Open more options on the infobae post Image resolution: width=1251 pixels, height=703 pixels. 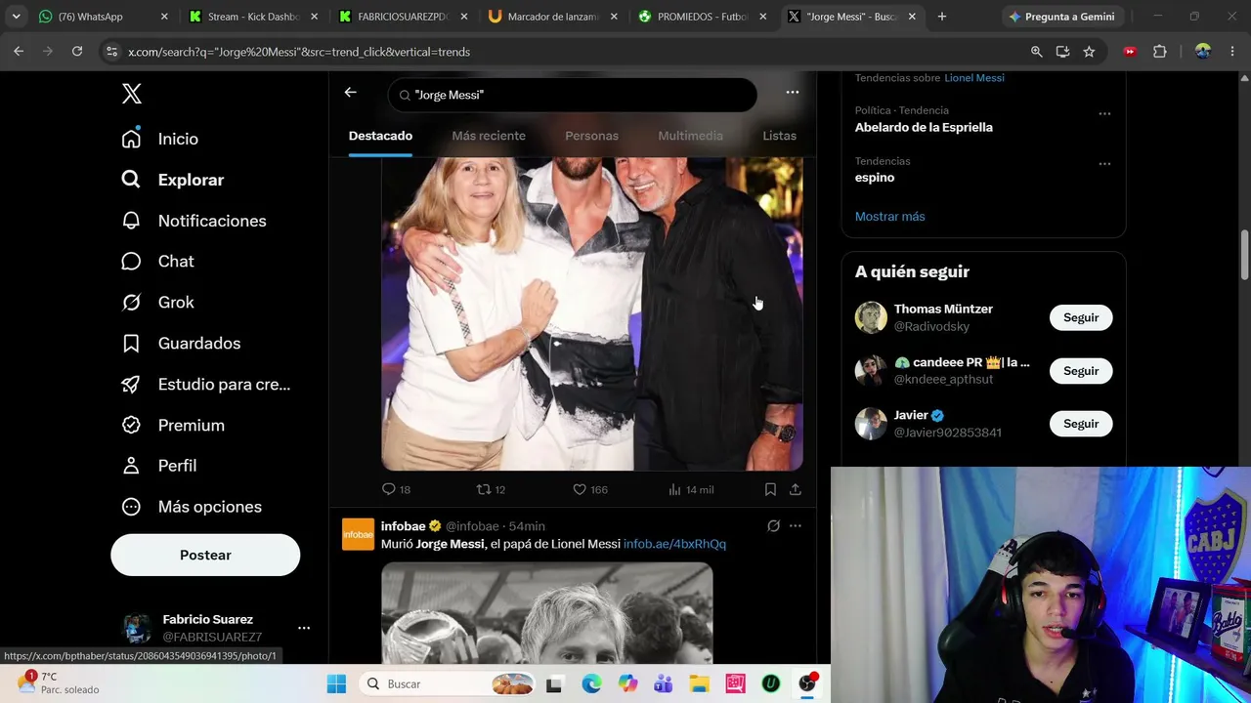click(x=796, y=526)
